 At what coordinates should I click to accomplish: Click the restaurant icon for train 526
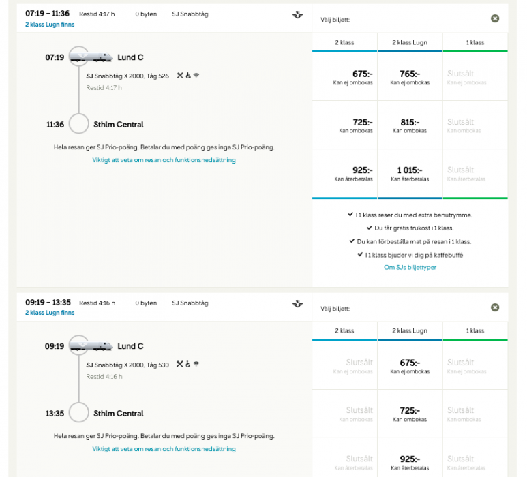pyautogui.click(x=179, y=75)
